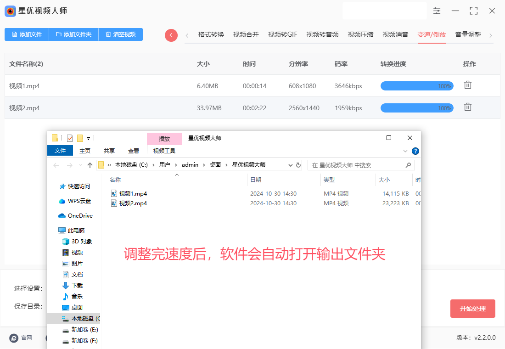Click the Explorer forward navigation arrow
The image size is (505, 349).
[69, 165]
